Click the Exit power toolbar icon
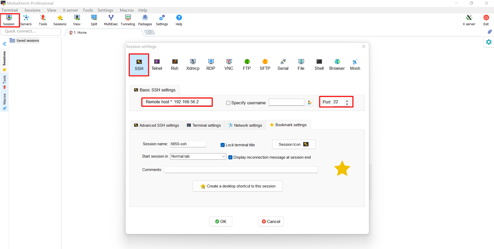Viewport: 494px width, 249px height. [486, 20]
